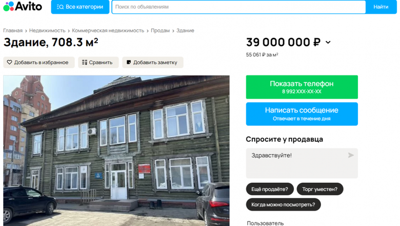Focus the Поиск по объявлениям search field
This screenshot has width=400, height=226.
click(x=239, y=7)
